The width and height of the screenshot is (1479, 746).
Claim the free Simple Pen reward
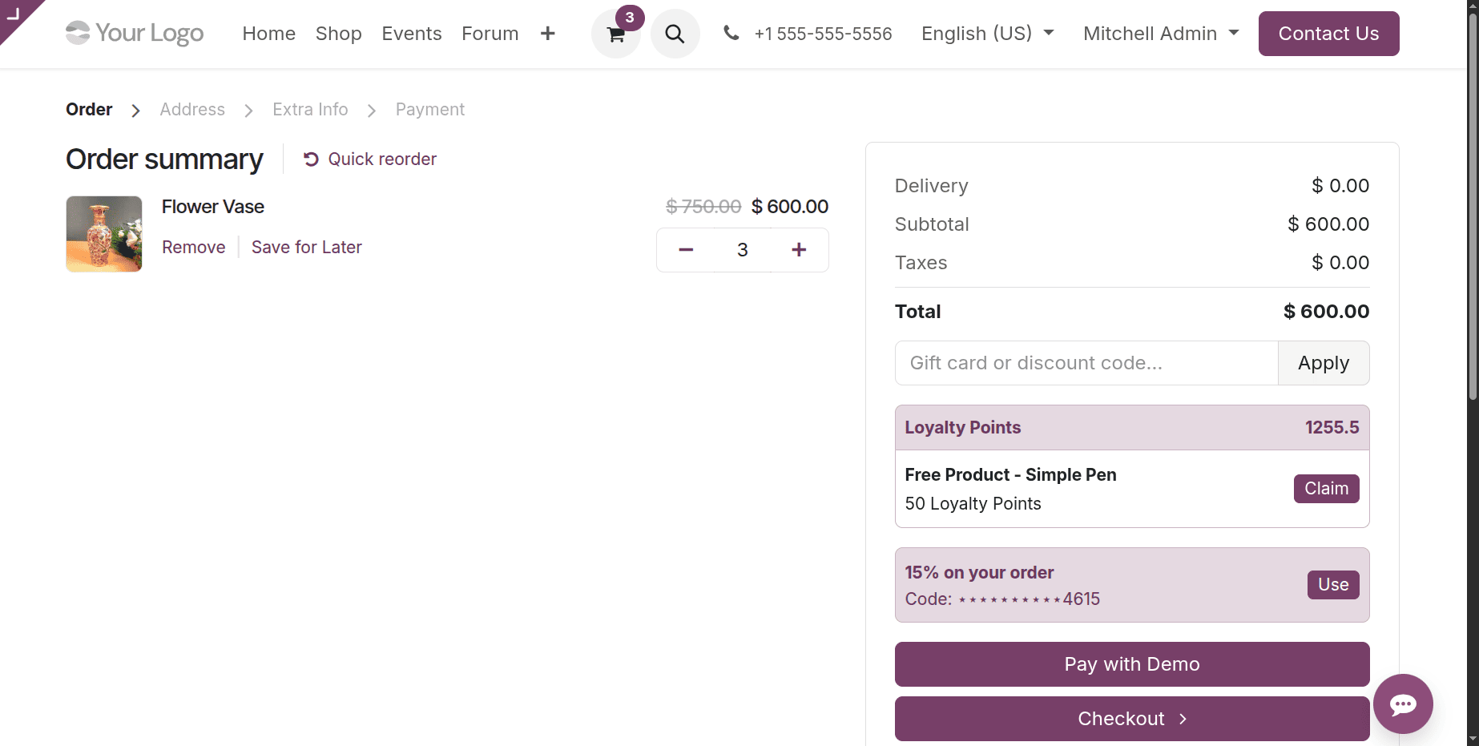point(1326,489)
